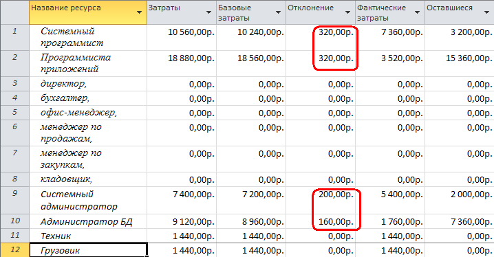Click the Оставшиеся column header
Image resolution: width=494 pixels, height=257 pixels.
[460, 12]
